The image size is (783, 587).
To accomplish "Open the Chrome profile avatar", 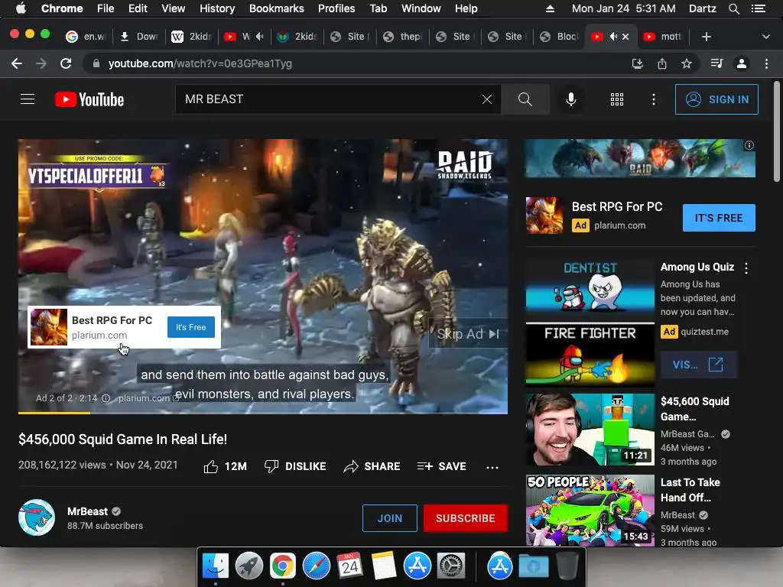I will (742, 63).
